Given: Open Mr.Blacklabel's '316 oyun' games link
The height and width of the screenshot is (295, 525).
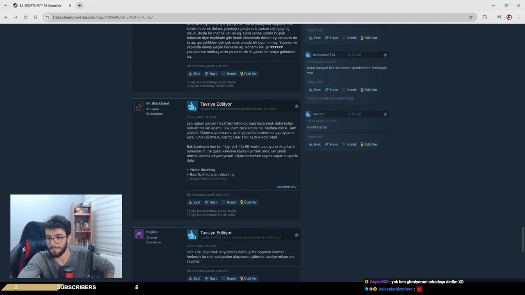Looking at the screenshot, I should 152,109.
